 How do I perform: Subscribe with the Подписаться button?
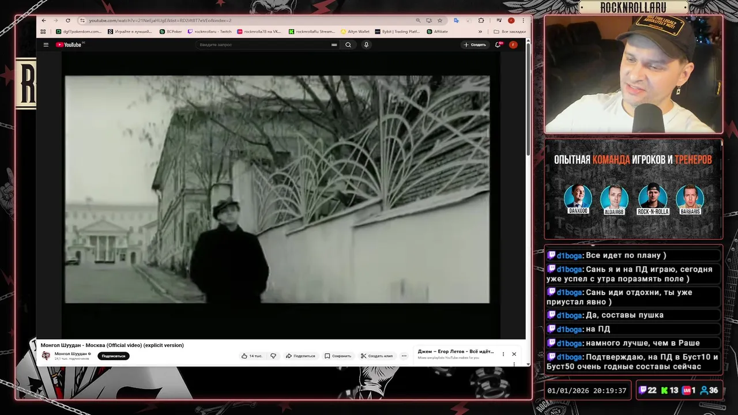[x=114, y=356]
